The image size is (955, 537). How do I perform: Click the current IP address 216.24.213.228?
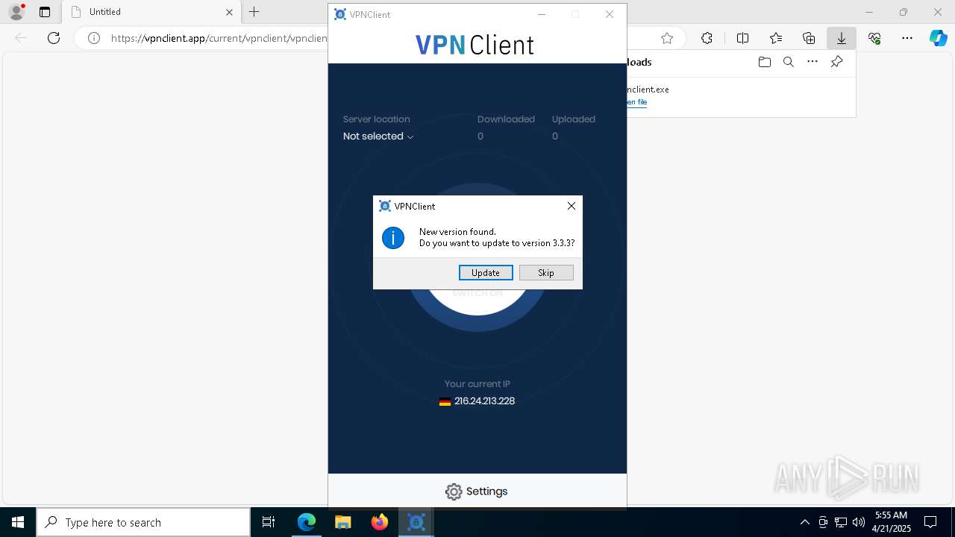pyautogui.click(x=484, y=401)
